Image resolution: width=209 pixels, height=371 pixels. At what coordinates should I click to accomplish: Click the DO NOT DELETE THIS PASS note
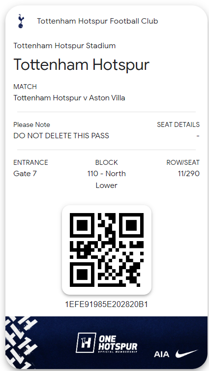tap(61, 136)
